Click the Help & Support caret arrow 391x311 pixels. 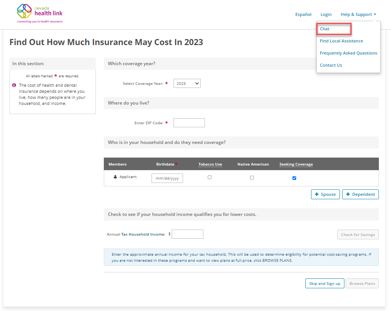pyautogui.click(x=375, y=14)
